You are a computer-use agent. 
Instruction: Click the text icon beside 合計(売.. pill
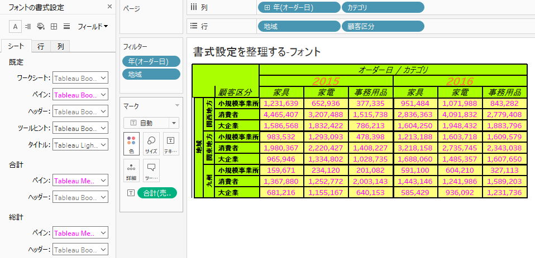pyautogui.click(x=130, y=193)
